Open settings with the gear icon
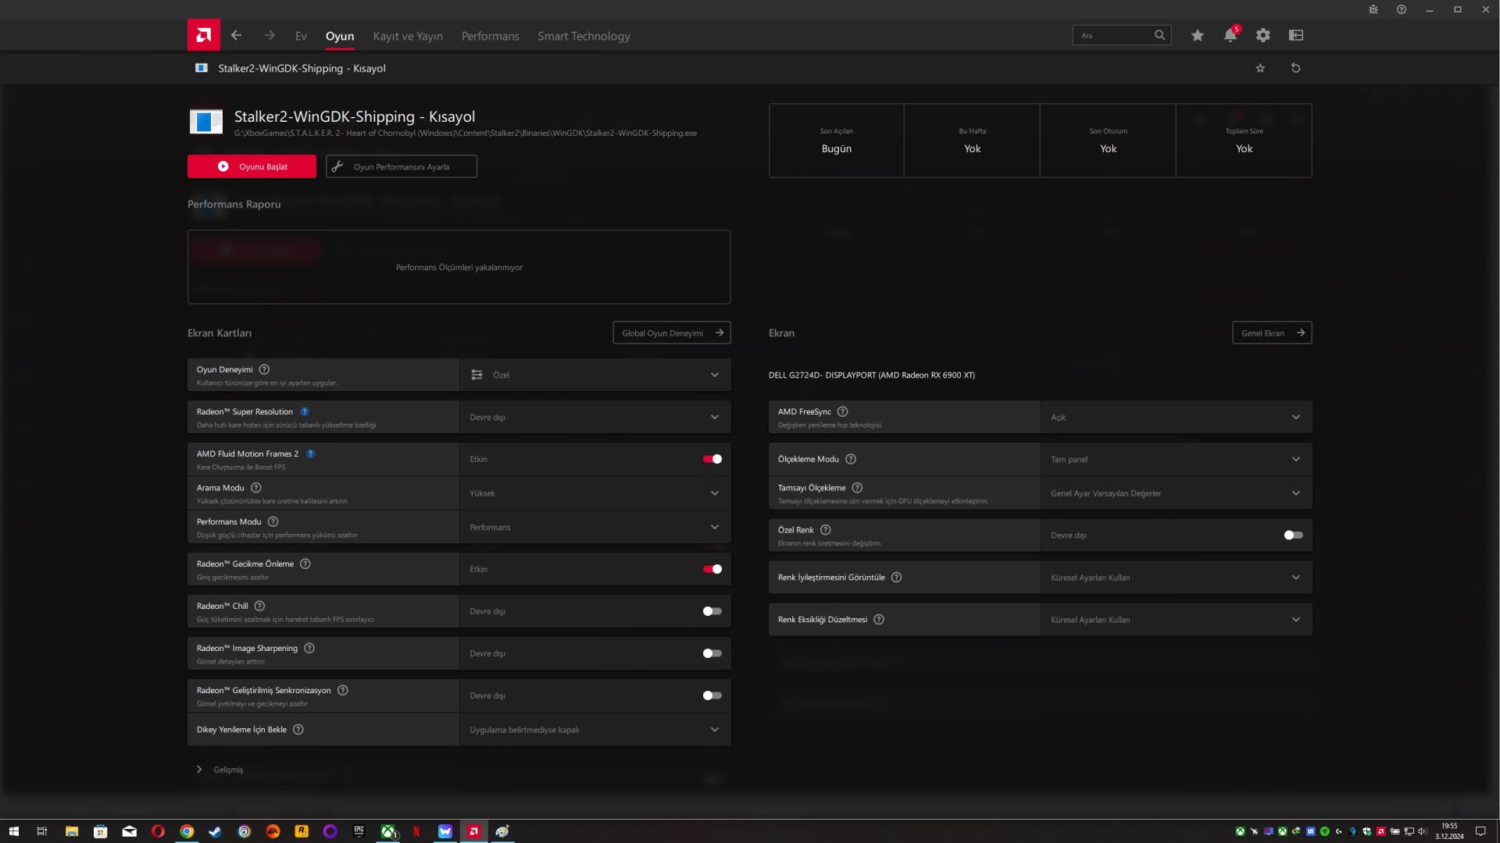1500x843 pixels. (1262, 35)
